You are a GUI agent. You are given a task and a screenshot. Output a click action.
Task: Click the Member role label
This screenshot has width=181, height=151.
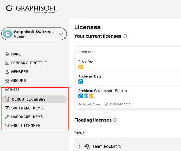20,37
